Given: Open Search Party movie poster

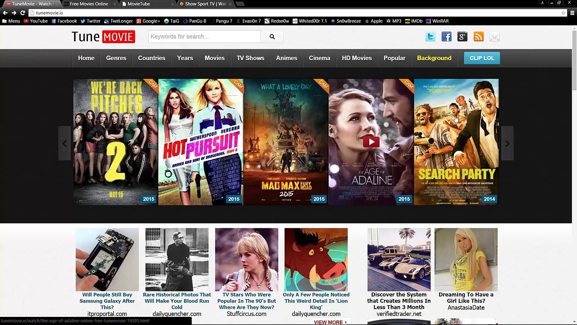Looking at the screenshot, I should click(456, 142).
